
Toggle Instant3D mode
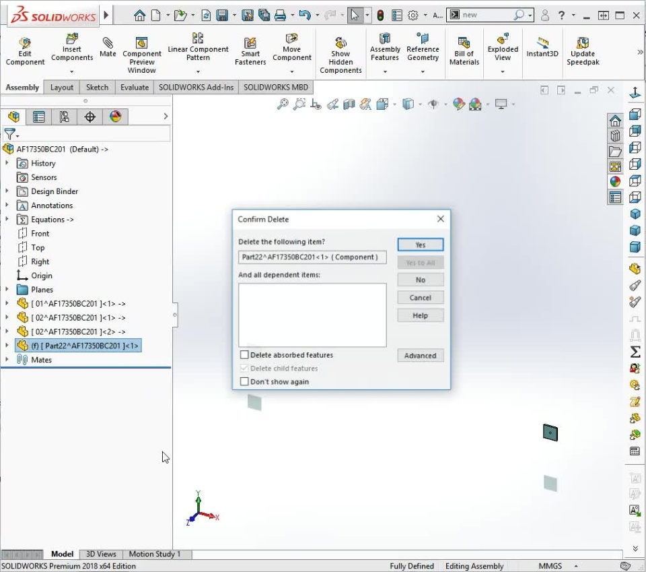(542, 47)
